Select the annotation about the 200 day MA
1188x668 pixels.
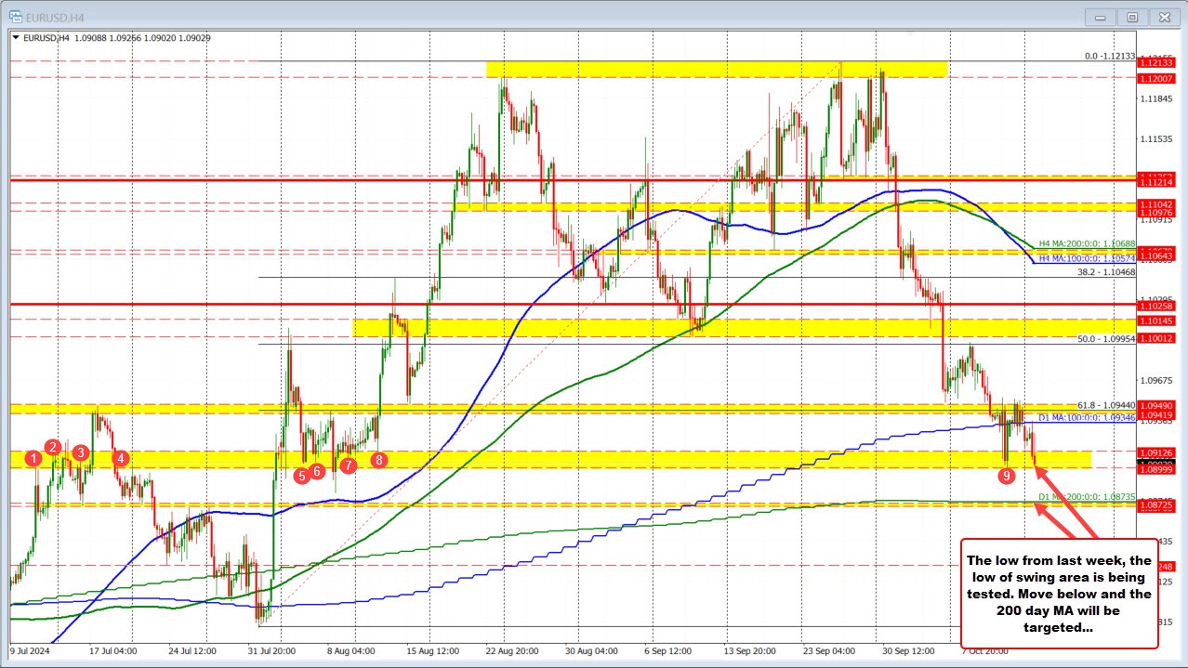click(x=1060, y=595)
